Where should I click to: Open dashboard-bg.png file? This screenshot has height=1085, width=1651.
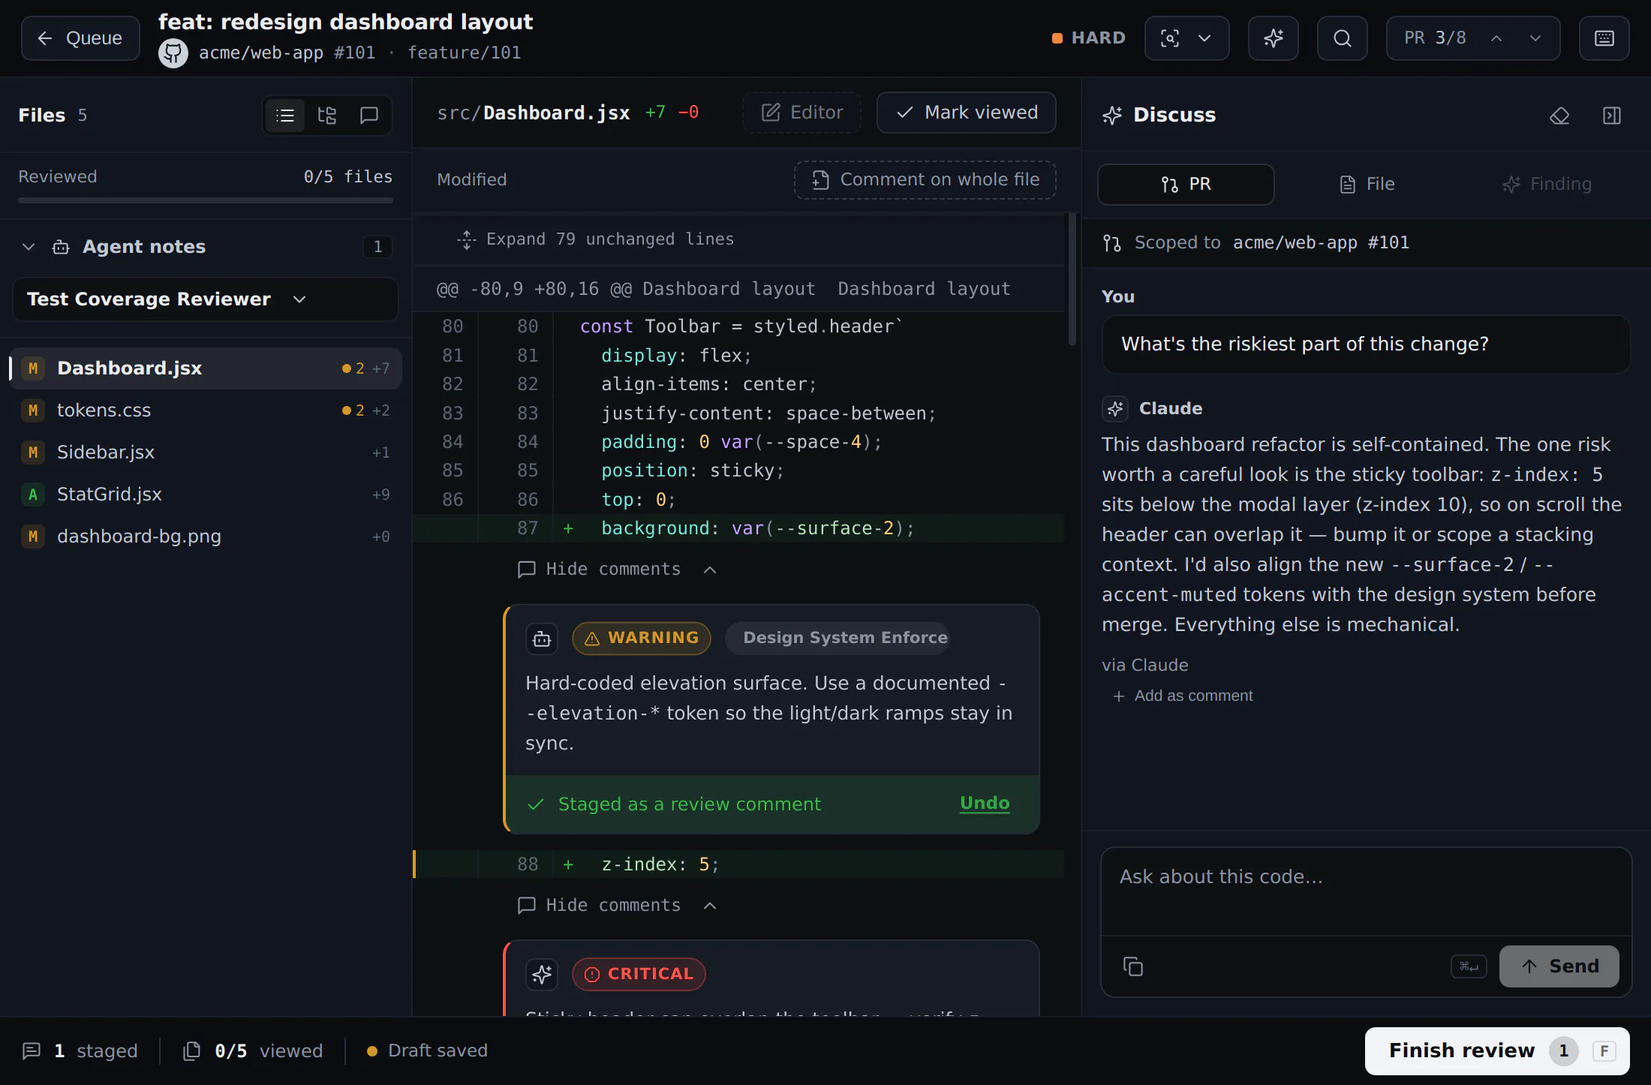(x=206, y=536)
